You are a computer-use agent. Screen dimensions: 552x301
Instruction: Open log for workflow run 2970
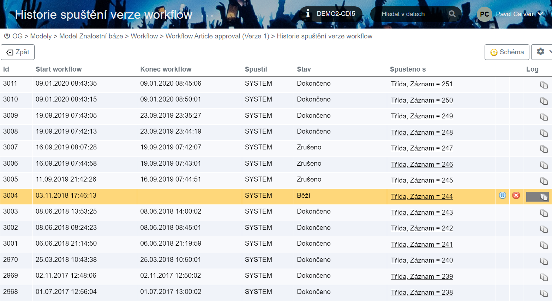pyautogui.click(x=544, y=261)
